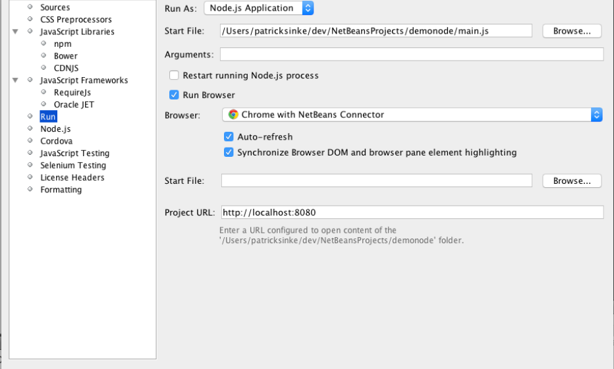Open the CDNJS libraries item
Image resolution: width=614 pixels, height=369 pixels.
tap(66, 68)
